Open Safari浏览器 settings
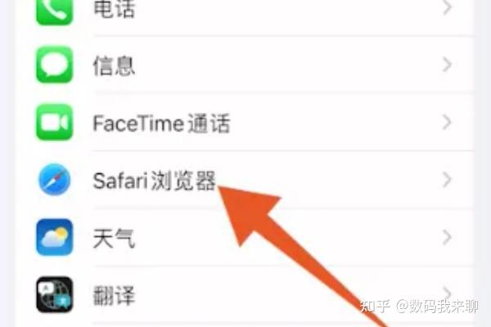The image size is (491, 327). (x=244, y=180)
